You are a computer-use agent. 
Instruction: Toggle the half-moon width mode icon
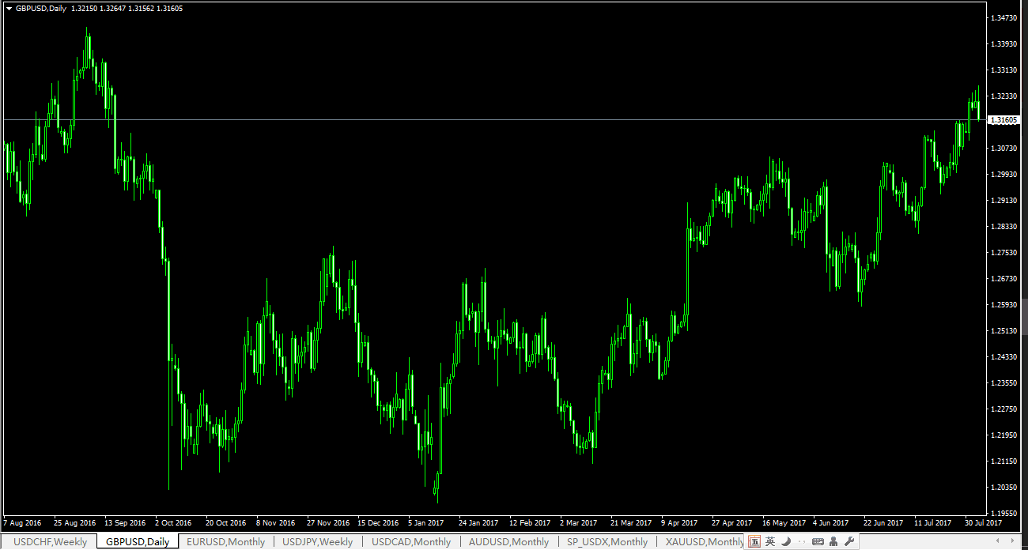(x=787, y=541)
